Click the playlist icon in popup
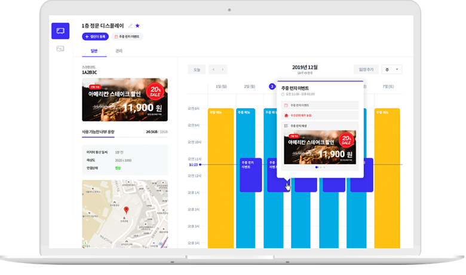The image size is (466, 275). [286, 126]
